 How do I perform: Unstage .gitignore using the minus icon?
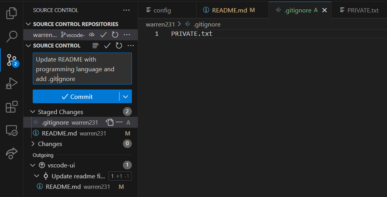tap(119, 122)
